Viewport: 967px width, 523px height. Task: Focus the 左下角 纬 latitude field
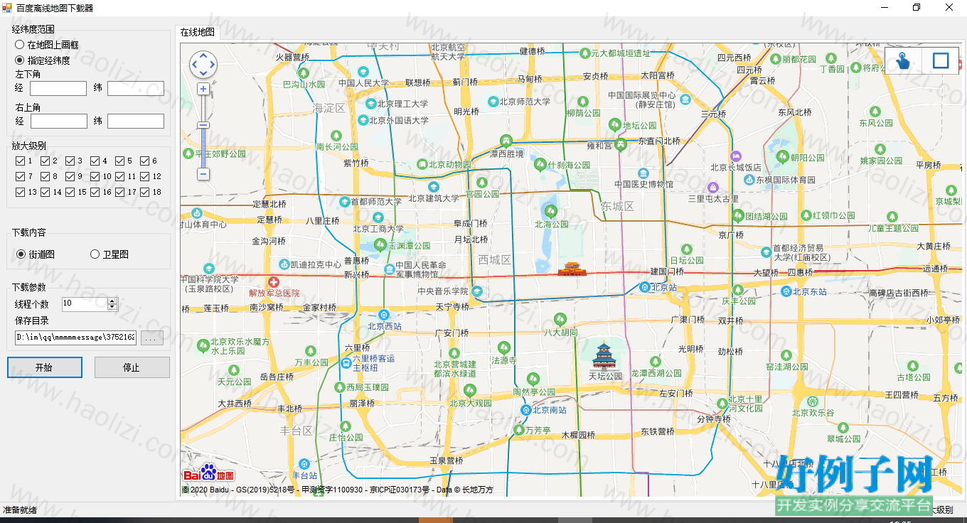coord(136,89)
